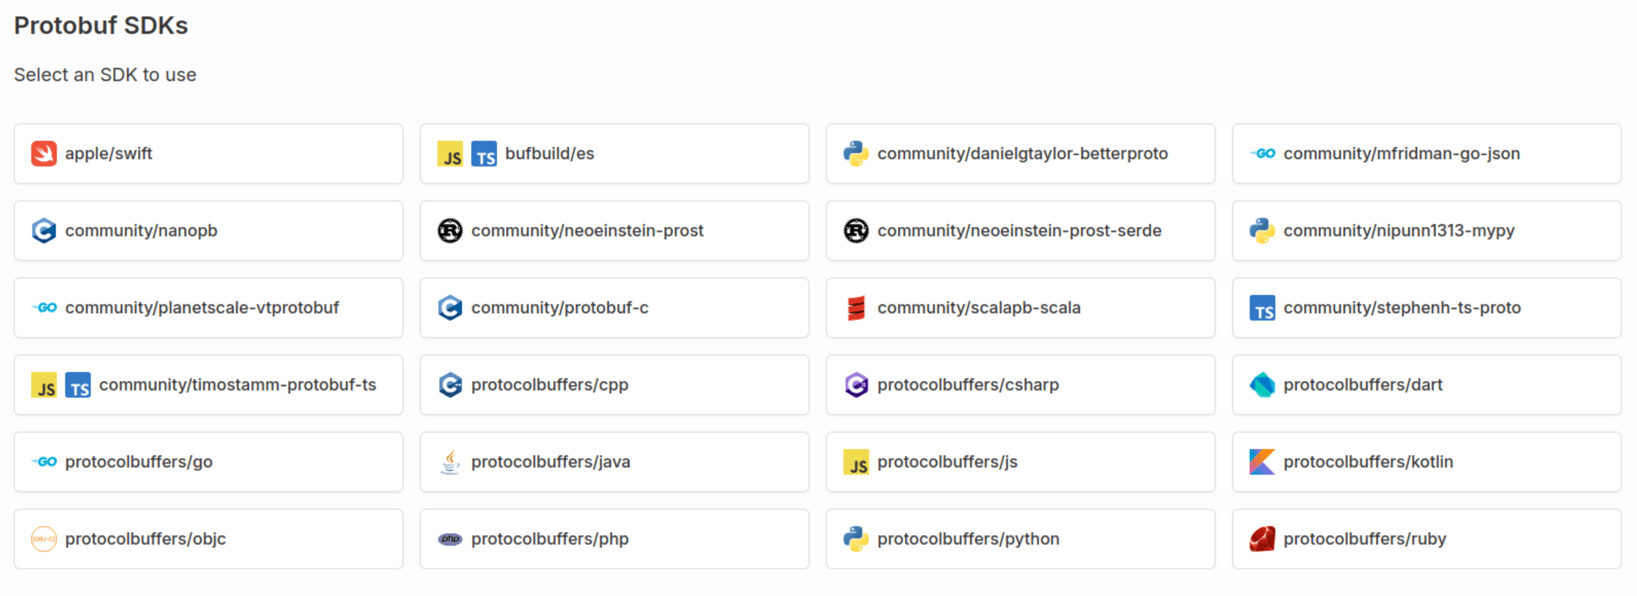
Task: Click Go icon beside protocolbuffers/go
Action: pos(44,462)
